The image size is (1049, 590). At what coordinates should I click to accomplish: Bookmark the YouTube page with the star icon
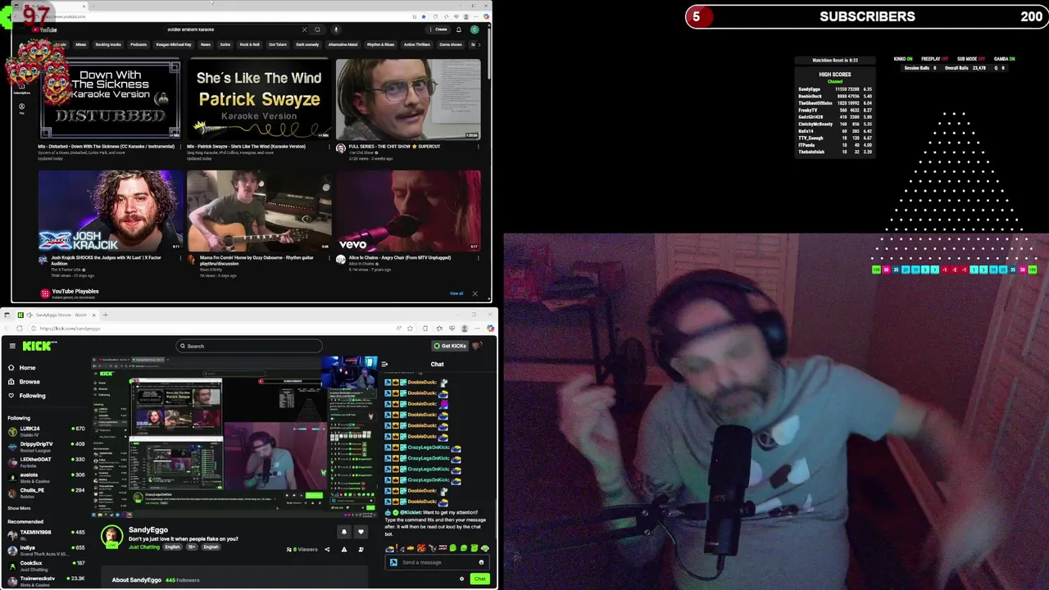pos(423,16)
